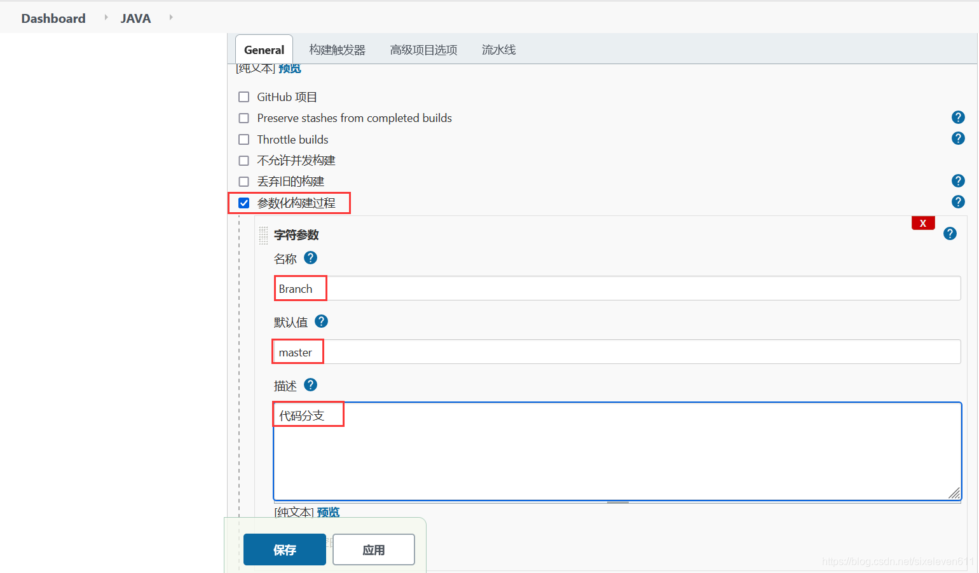979x573 pixels.
Task: Click the description textarea resize grip
Action: [954, 493]
